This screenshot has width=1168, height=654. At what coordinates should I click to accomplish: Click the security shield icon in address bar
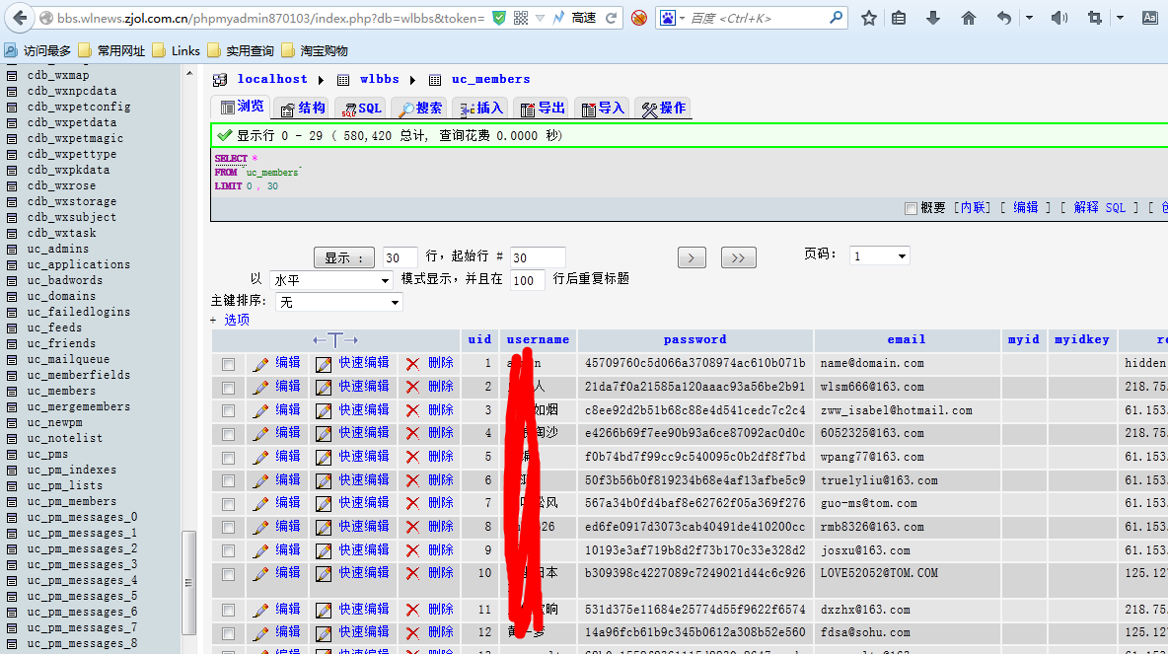pyautogui.click(x=500, y=18)
